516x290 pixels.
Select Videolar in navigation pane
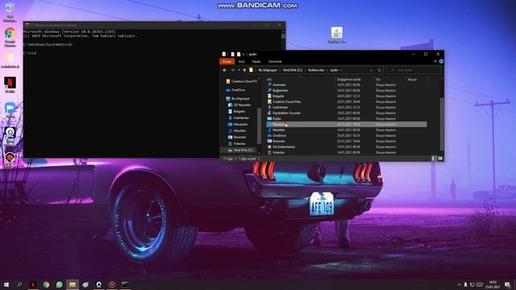click(237, 143)
